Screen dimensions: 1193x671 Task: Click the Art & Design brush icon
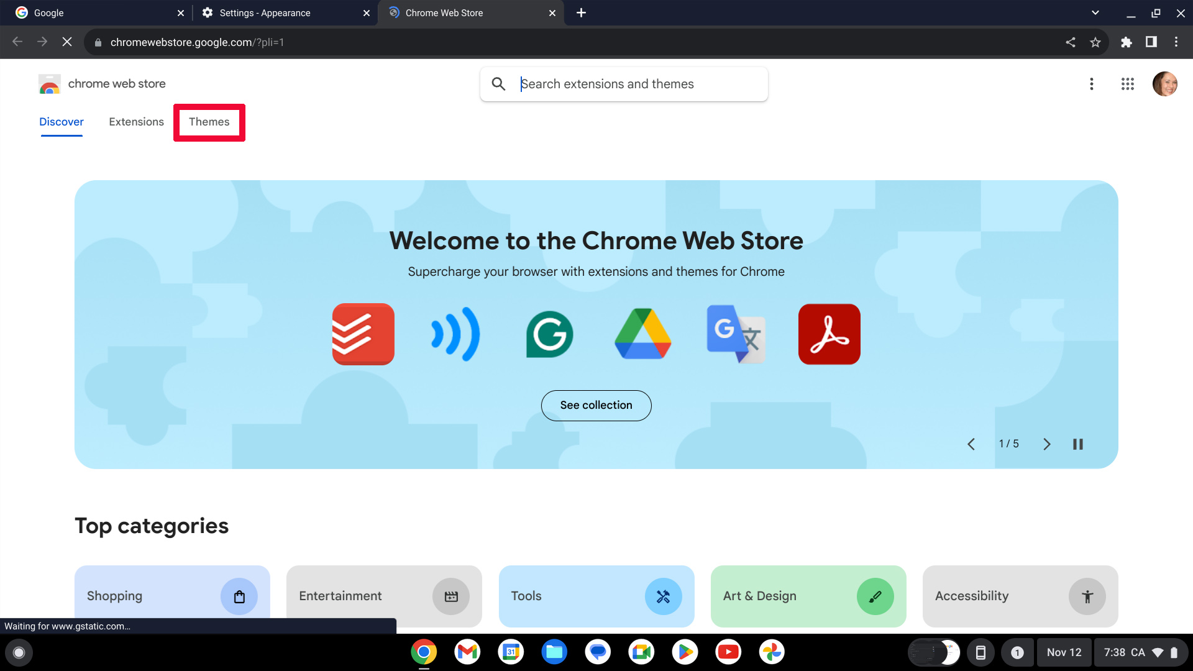875,596
